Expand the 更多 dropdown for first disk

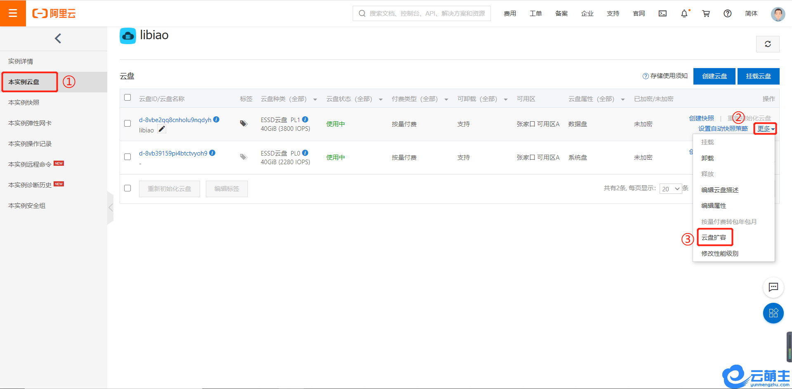click(x=765, y=129)
